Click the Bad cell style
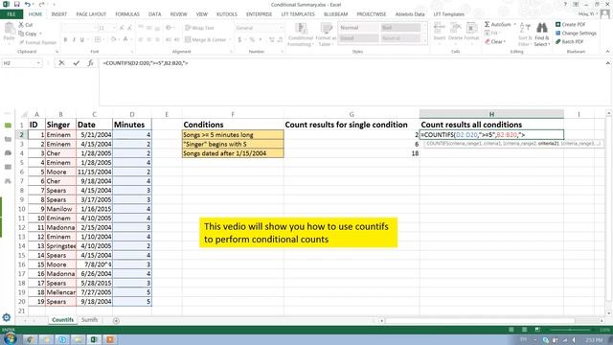Viewport: 613px width, 345px height. point(400,28)
